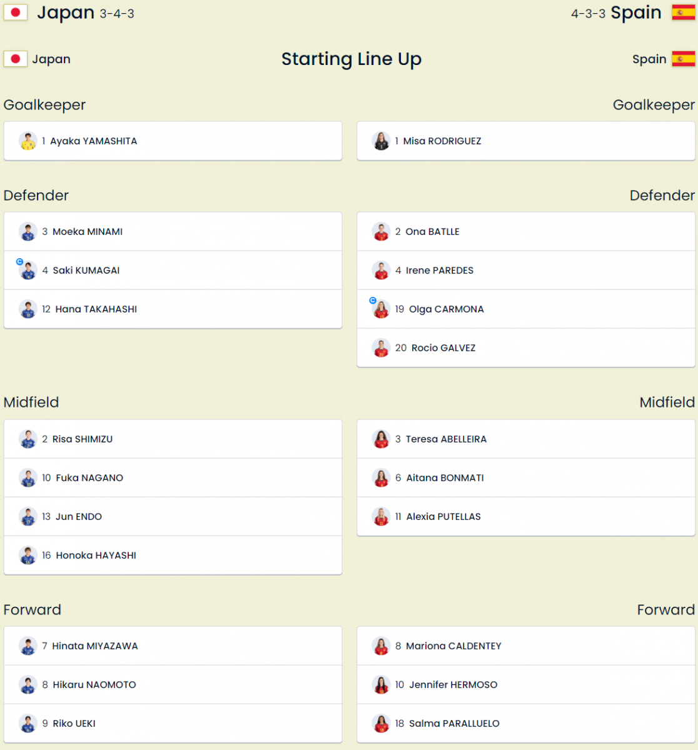The width and height of the screenshot is (698, 750).
Task: Click the Spain flag icon in header
Action: tap(684, 12)
